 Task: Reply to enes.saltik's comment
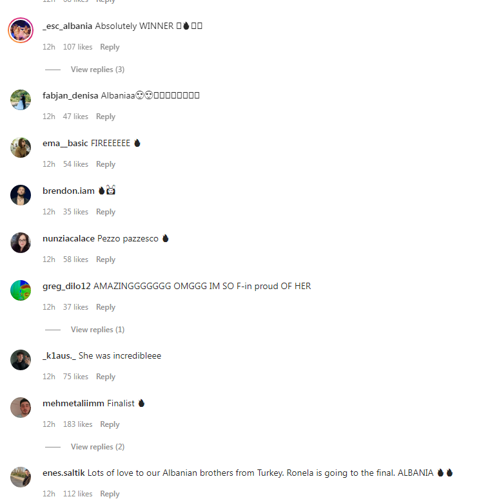[110, 494]
